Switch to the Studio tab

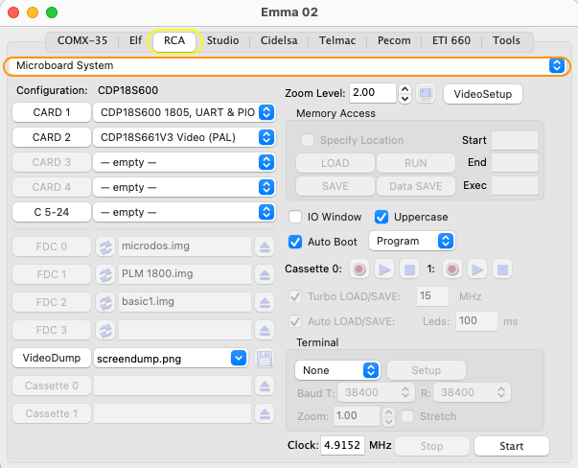(222, 40)
